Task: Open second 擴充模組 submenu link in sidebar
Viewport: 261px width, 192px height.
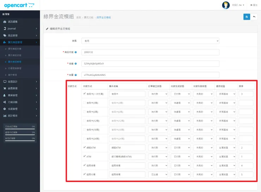Action: click(15, 55)
